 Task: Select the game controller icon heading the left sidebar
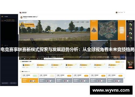2,17
